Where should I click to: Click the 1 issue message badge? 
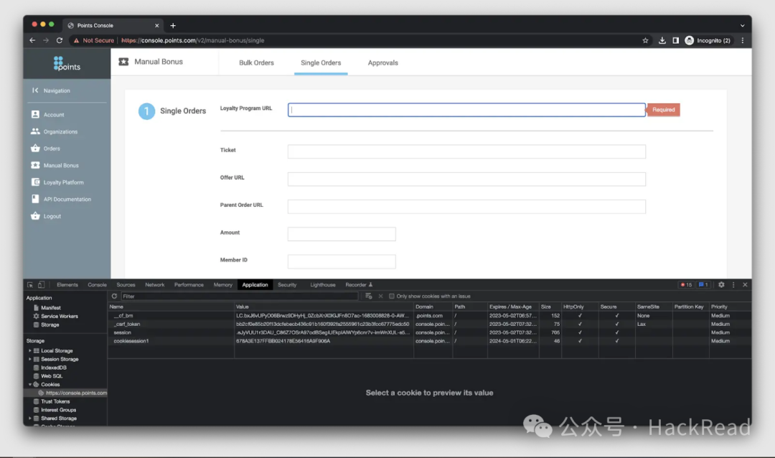[x=703, y=285]
